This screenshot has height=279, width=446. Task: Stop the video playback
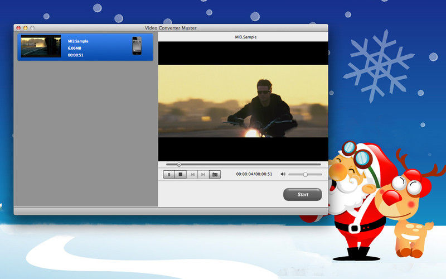pos(181,175)
